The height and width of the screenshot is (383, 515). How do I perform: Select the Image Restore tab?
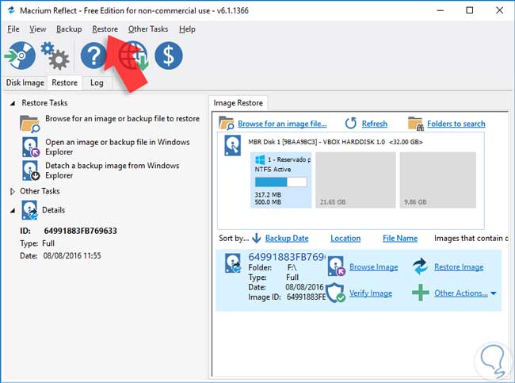pyautogui.click(x=238, y=103)
